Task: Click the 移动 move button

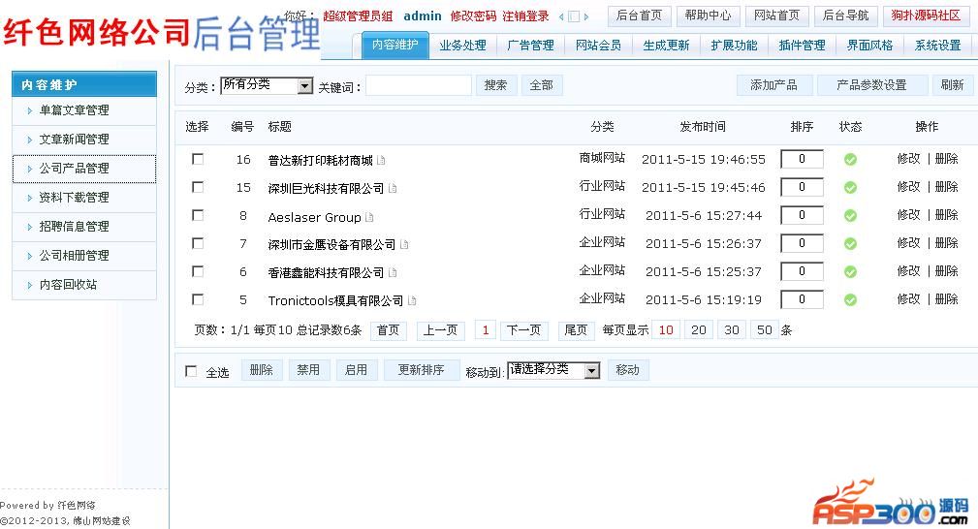Action: pos(627,370)
